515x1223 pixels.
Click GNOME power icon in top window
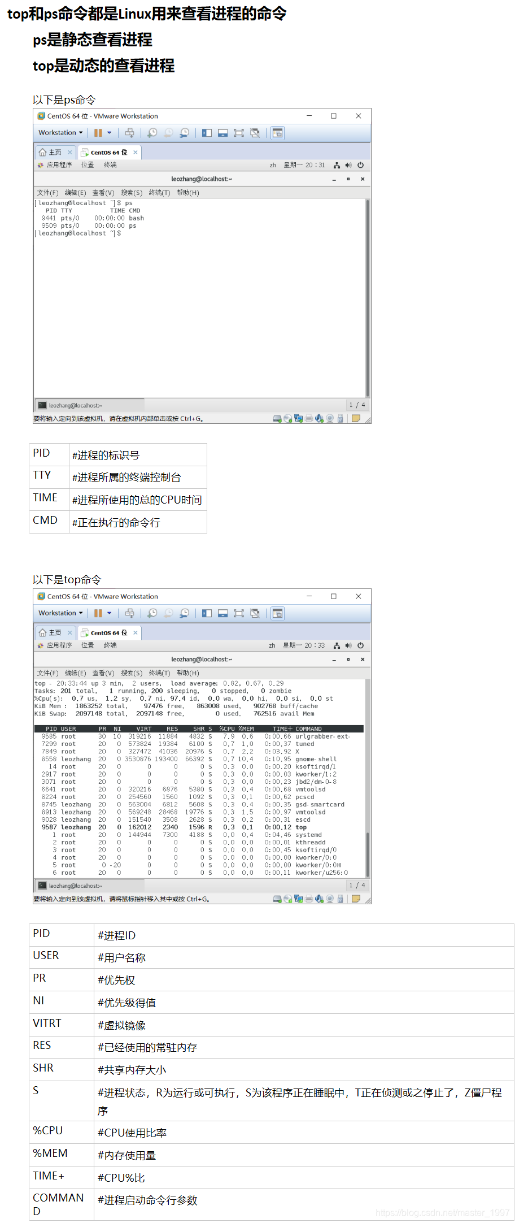pos(360,645)
